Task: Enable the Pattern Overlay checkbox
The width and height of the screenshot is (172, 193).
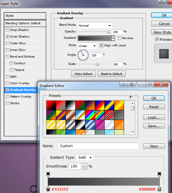Action: (7, 96)
